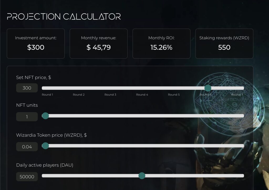
Task: Click the Staking rewards (WZRD) card
Action: pyautogui.click(x=224, y=44)
